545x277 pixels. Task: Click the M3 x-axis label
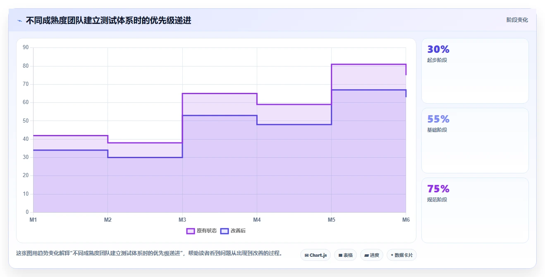(182, 220)
